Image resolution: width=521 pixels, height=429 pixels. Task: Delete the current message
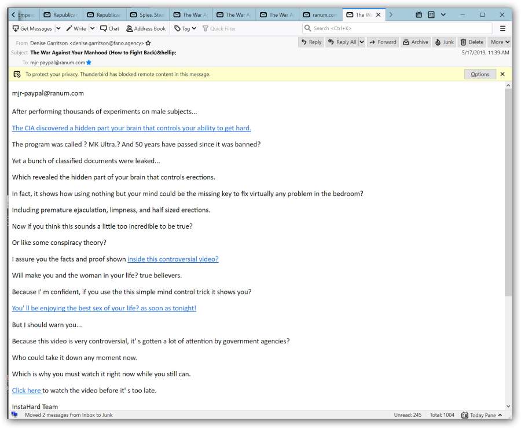472,42
